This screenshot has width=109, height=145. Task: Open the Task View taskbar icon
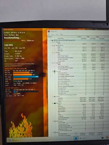pos(103,138)
